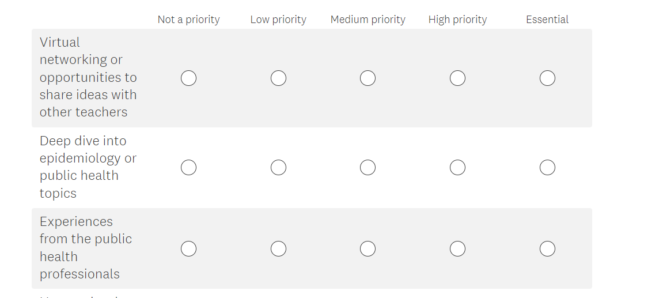
Task: Mark public health professionals experiences Medium priority
Action: [368, 248]
